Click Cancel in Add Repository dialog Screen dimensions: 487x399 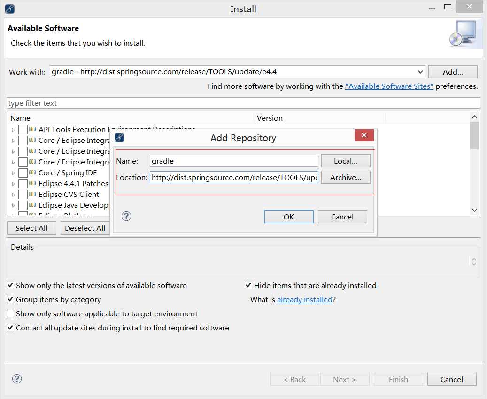342,217
